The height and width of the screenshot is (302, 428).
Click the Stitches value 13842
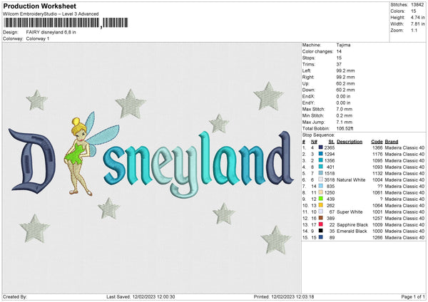417,5
